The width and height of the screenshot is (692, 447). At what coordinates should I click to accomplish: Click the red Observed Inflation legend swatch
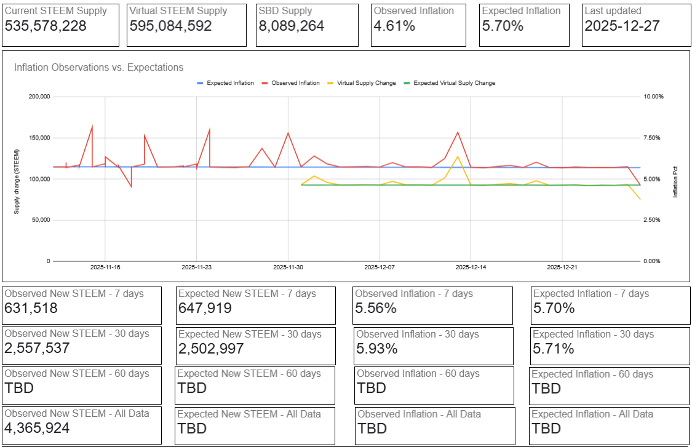[264, 83]
